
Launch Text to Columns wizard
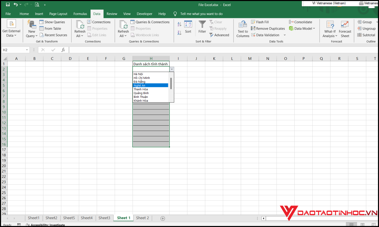242,28
